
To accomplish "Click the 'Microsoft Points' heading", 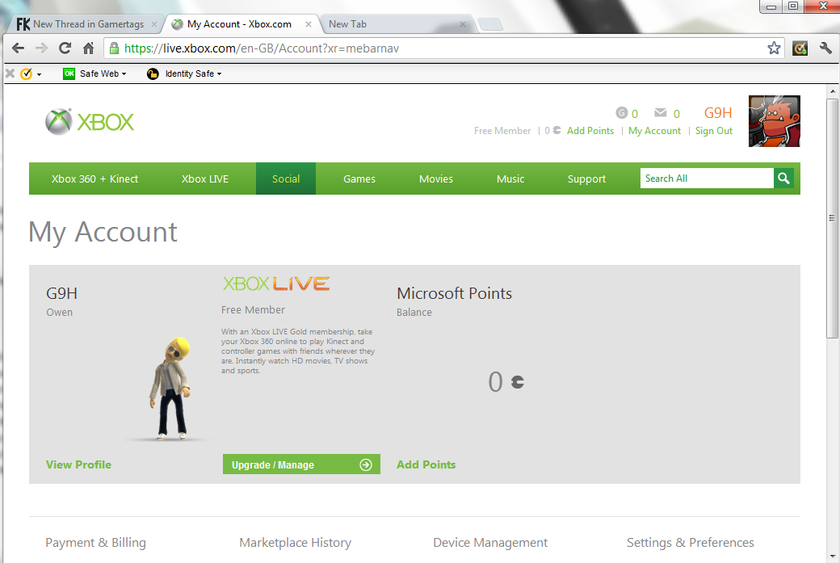I will 454,293.
